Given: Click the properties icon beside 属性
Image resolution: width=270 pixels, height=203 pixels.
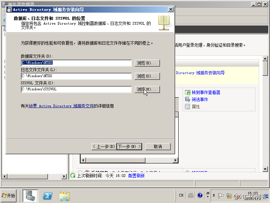Looking at the screenshot, I should (188, 107).
